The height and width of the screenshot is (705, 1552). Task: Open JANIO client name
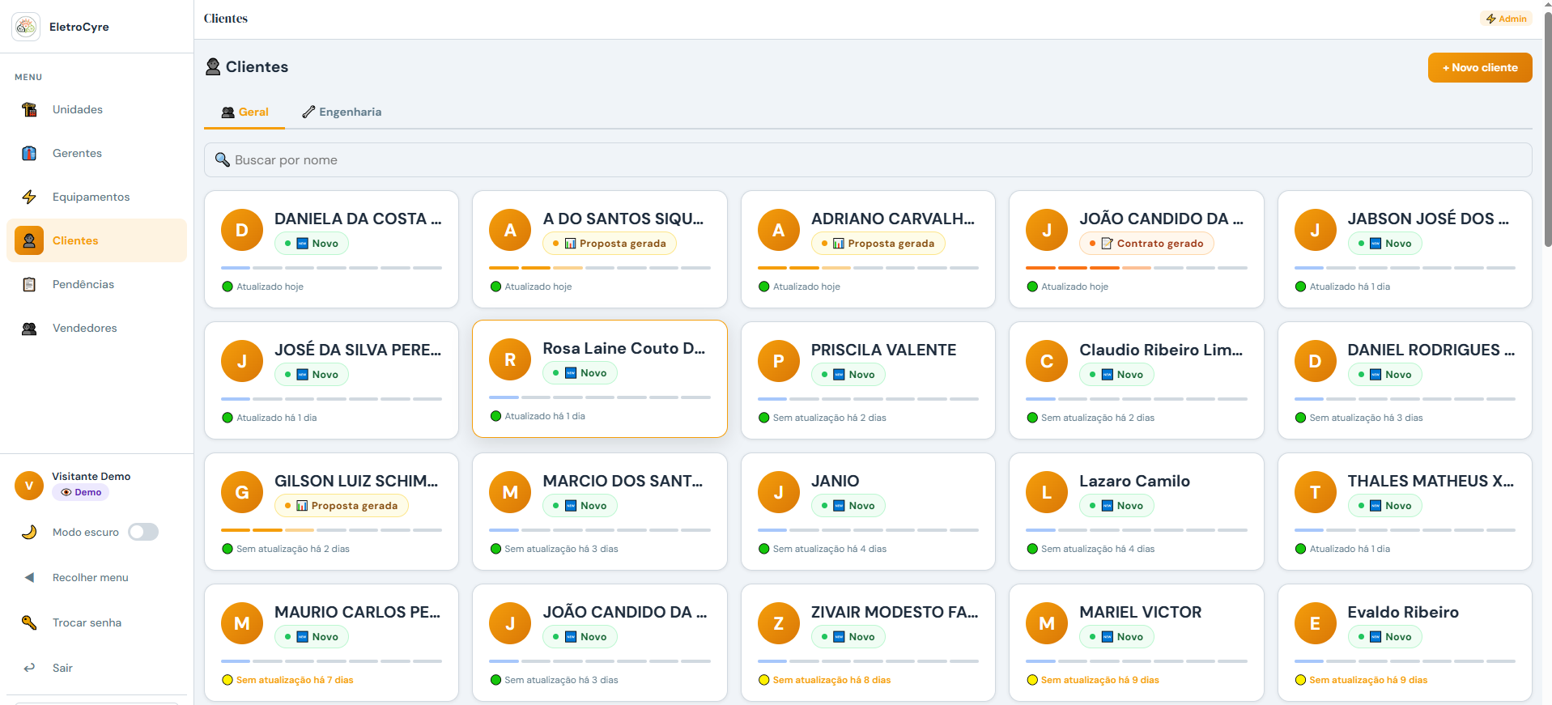835,481
